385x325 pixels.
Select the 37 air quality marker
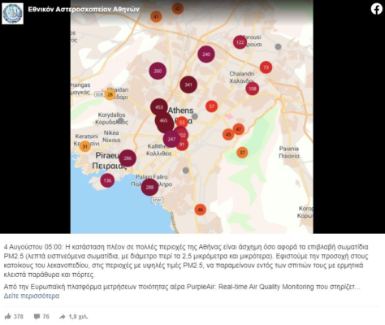(x=242, y=153)
